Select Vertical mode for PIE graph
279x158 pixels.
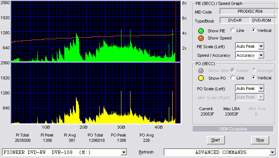pyautogui.click(x=254, y=30)
